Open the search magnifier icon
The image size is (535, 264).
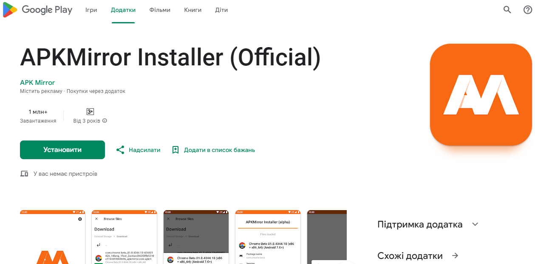click(x=507, y=10)
